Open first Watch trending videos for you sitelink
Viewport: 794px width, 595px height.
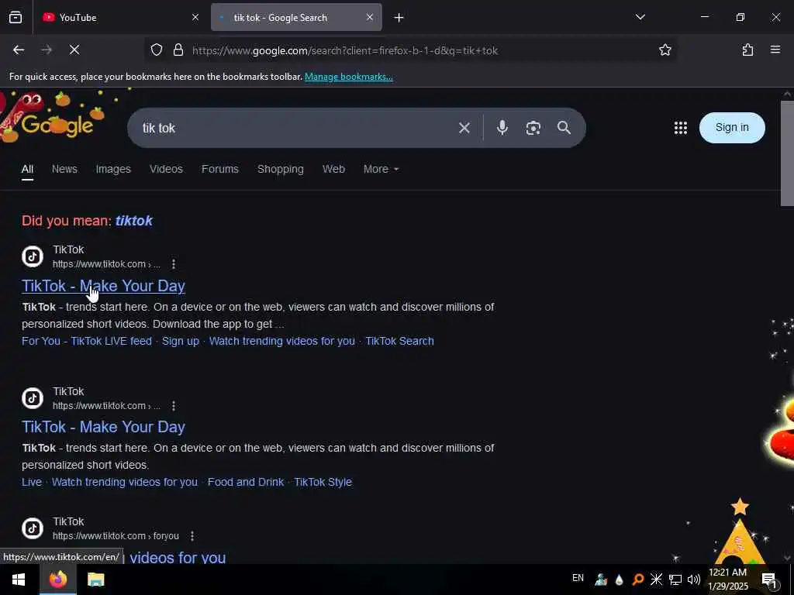(x=282, y=341)
